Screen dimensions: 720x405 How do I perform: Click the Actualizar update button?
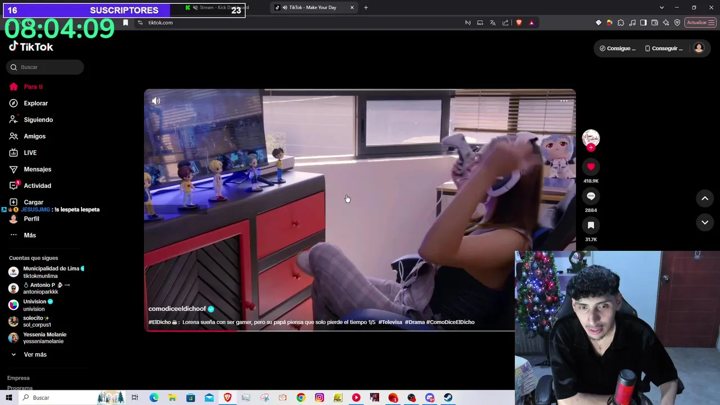[700, 22]
